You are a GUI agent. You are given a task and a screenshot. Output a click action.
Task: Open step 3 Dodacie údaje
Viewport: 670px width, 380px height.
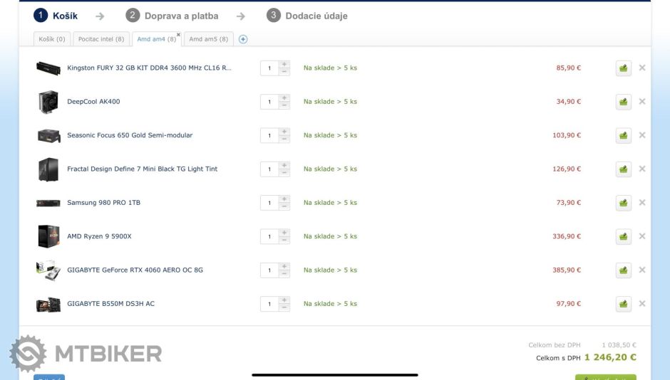[x=307, y=16]
